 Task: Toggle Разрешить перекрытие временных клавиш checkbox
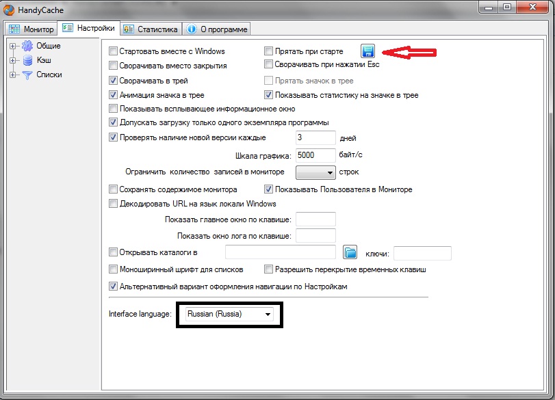(268, 269)
